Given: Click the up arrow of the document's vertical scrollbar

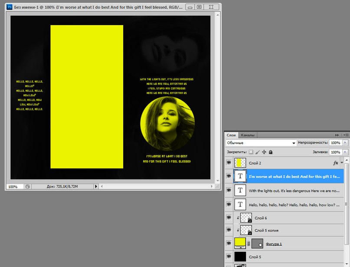Looking at the screenshot, I should coord(218,15).
